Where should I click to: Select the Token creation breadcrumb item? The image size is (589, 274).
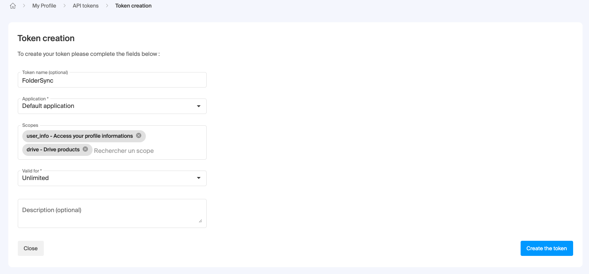click(133, 6)
